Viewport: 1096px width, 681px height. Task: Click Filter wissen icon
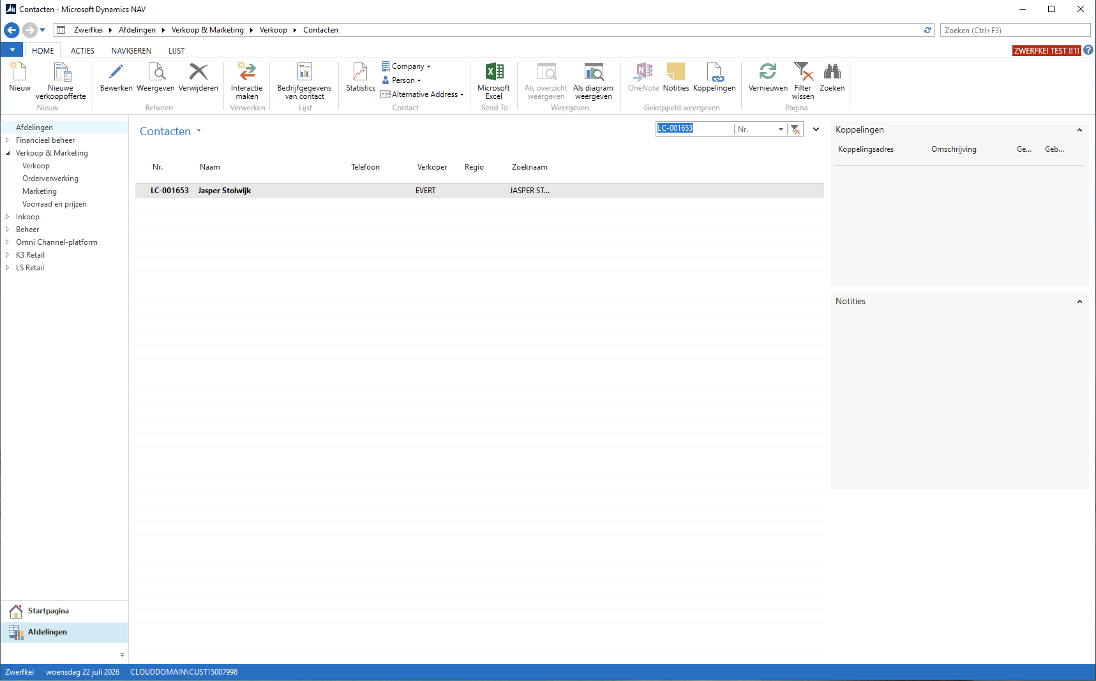[803, 81]
